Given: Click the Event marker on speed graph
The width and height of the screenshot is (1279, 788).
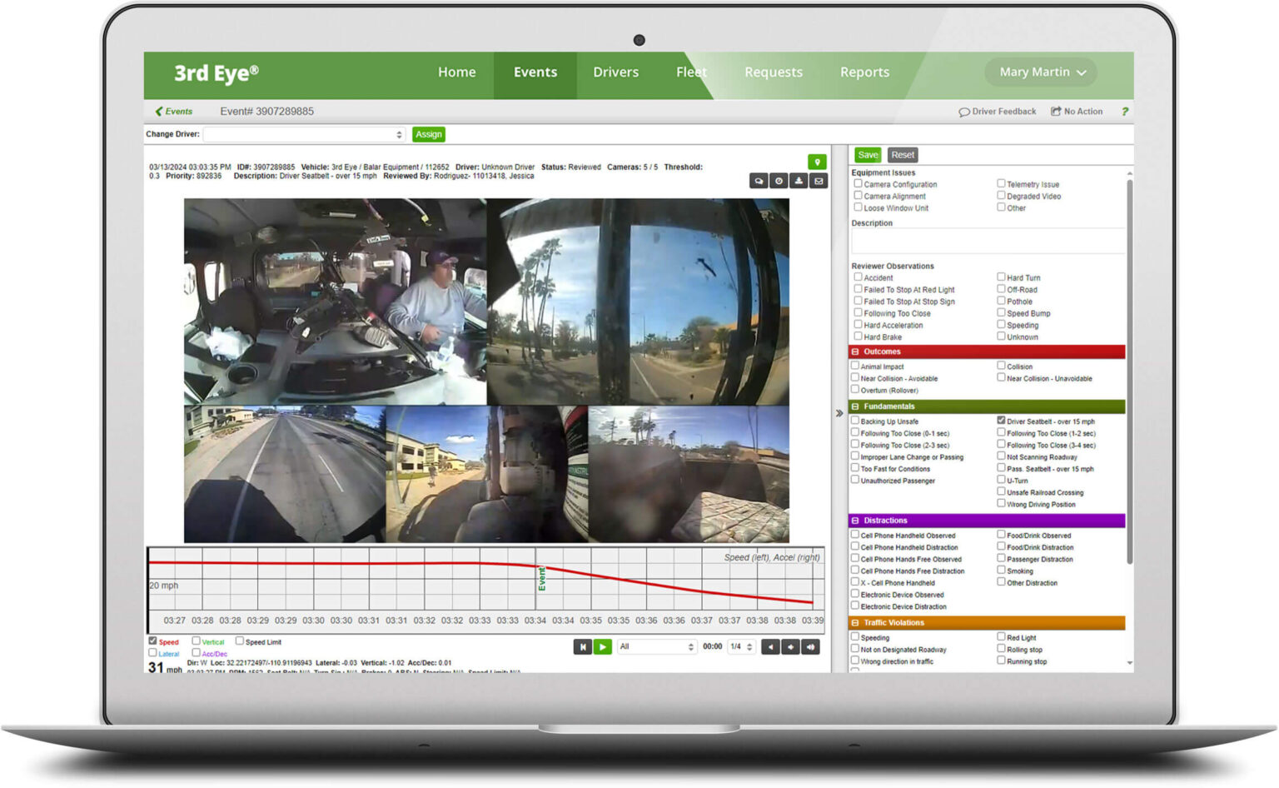Looking at the screenshot, I should pos(541,578).
